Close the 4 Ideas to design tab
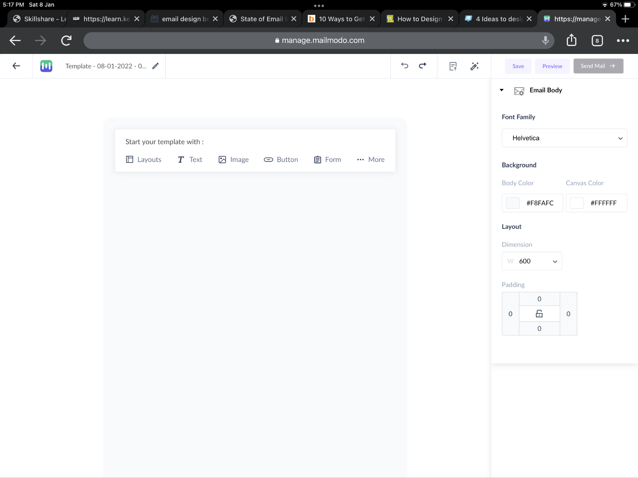This screenshot has width=638, height=478. pyautogui.click(x=529, y=19)
